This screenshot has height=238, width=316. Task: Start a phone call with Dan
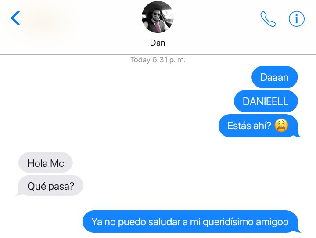point(268,19)
